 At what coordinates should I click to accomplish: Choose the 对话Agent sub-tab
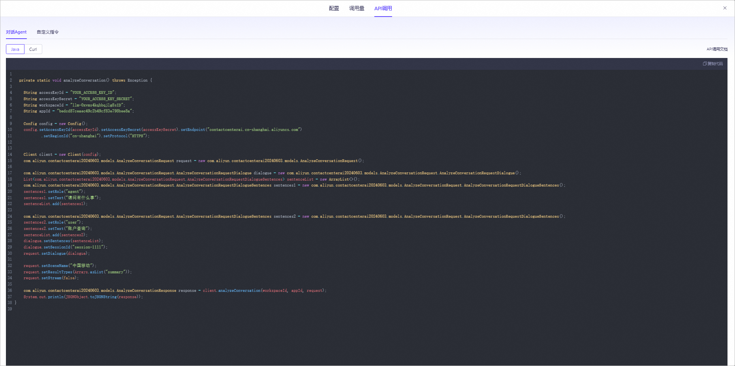pos(16,32)
